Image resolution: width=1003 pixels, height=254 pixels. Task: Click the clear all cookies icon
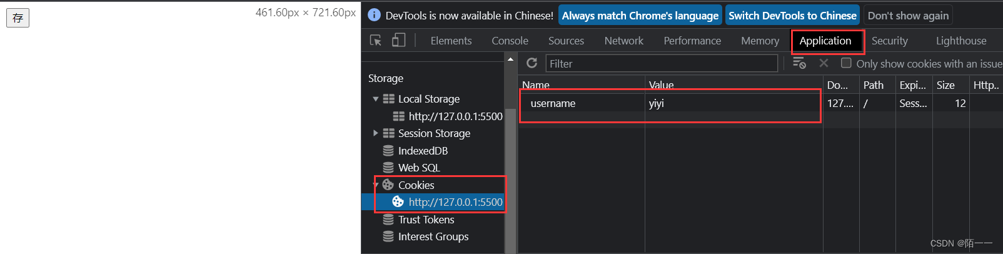click(799, 63)
